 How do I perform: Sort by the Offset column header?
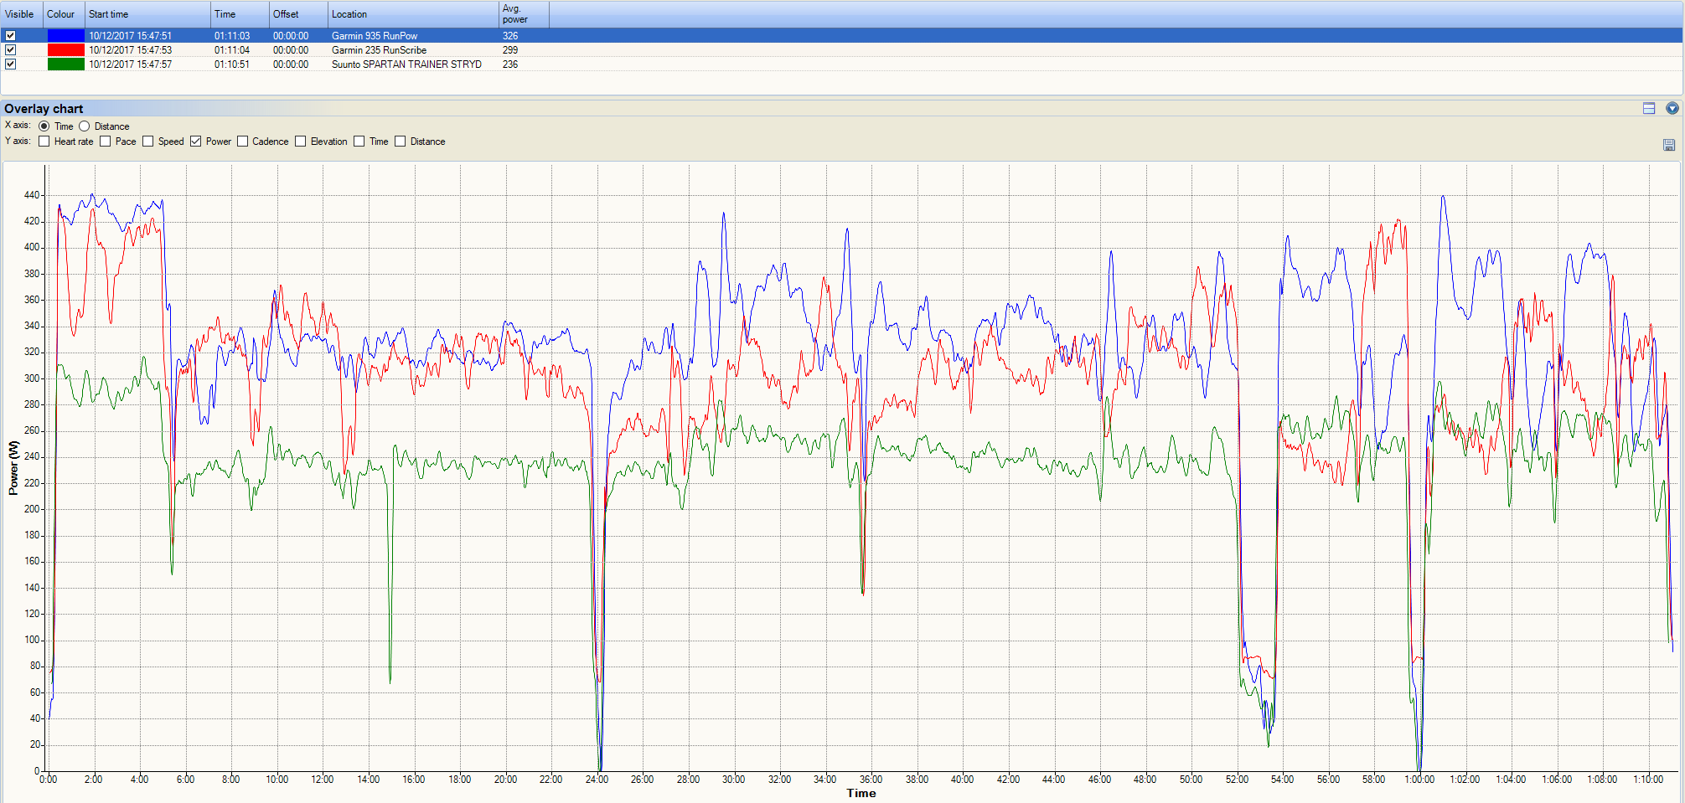tap(298, 14)
